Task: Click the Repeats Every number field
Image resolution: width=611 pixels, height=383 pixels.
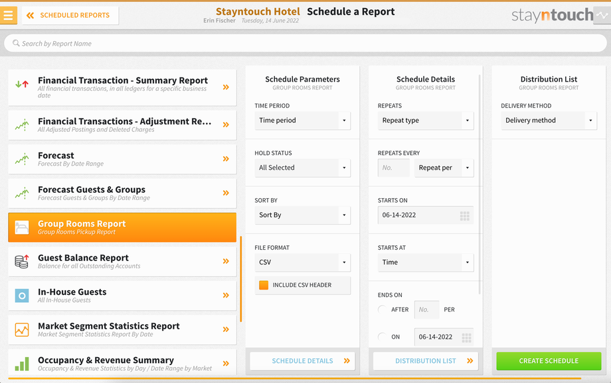Action: pos(394,168)
